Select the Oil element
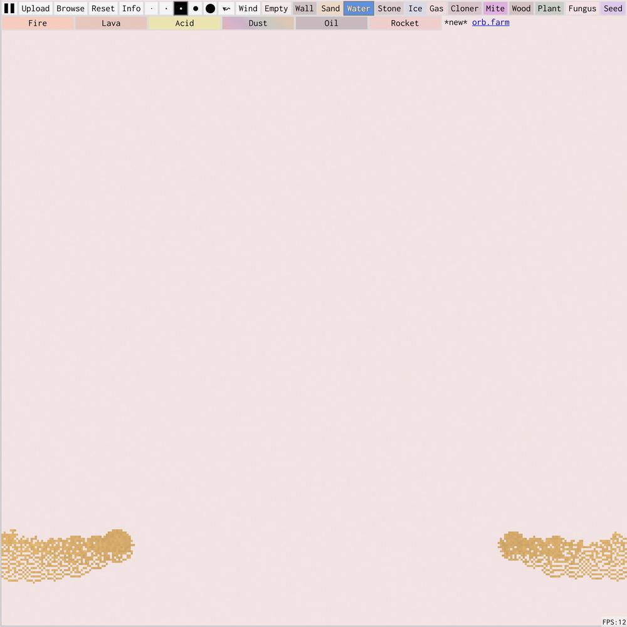The height and width of the screenshot is (627, 627). (332, 23)
